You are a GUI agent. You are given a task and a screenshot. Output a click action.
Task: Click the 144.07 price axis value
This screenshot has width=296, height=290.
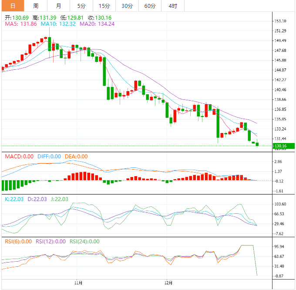(280, 70)
